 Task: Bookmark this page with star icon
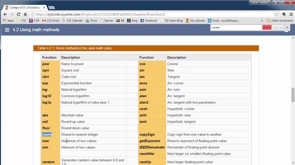pyautogui.click(x=276, y=14)
